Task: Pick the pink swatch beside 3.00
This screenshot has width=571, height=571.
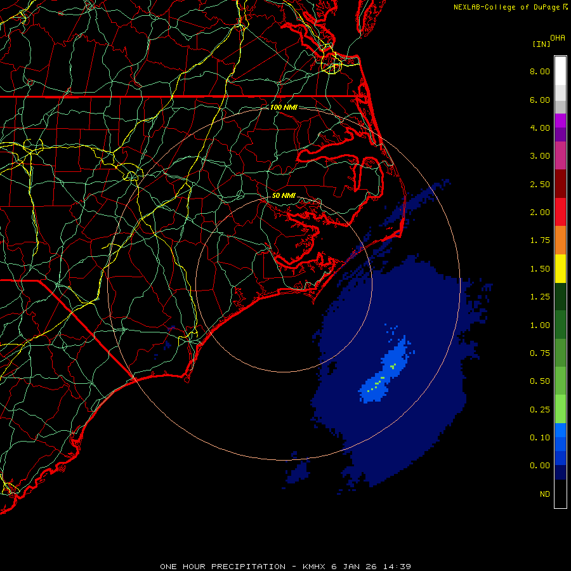Action: (x=560, y=156)
